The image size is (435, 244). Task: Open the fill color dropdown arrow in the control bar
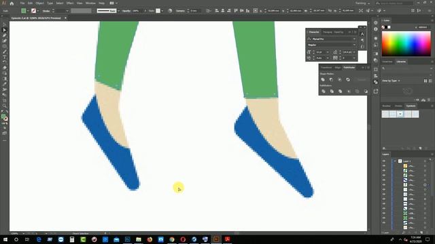pyautogui.click(x=28, y=11)
